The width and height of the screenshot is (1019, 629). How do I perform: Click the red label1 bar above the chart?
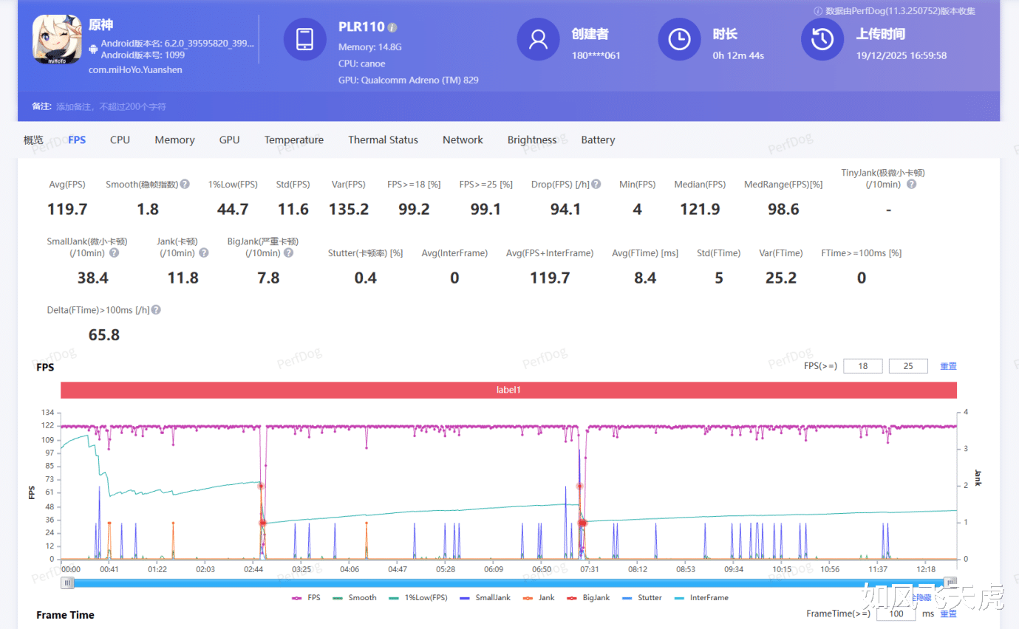(508, 390)
